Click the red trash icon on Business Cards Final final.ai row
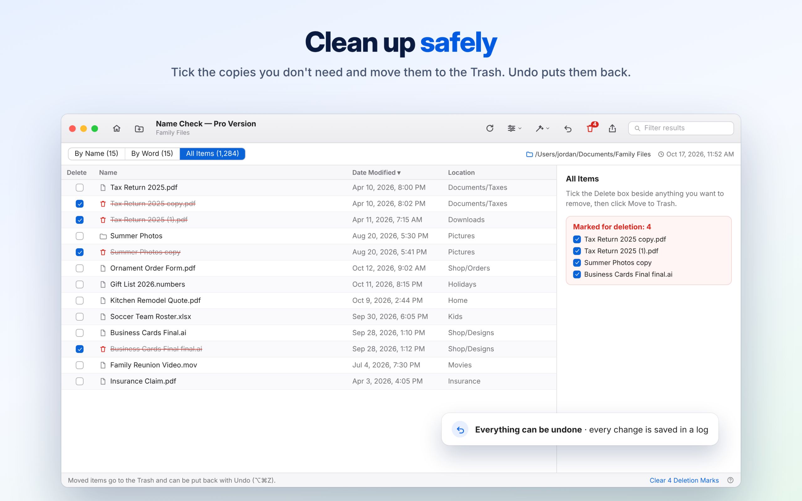The height and width of the screenshot is (501, 802). (x=103, y=349)
